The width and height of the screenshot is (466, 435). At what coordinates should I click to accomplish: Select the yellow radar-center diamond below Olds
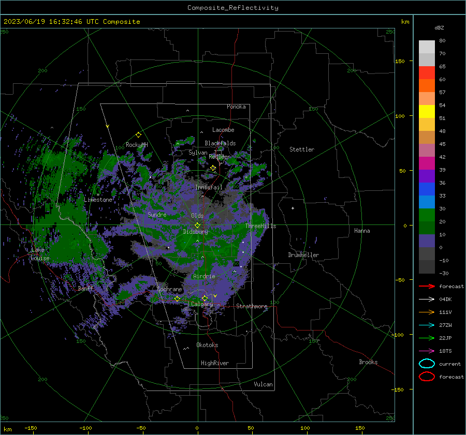[197, 226]
